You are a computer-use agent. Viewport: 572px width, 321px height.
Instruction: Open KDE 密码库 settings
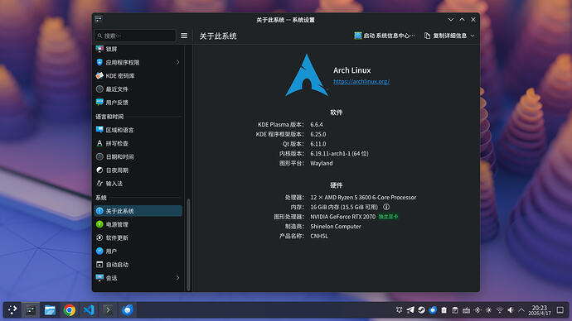[x=138, y=76]
